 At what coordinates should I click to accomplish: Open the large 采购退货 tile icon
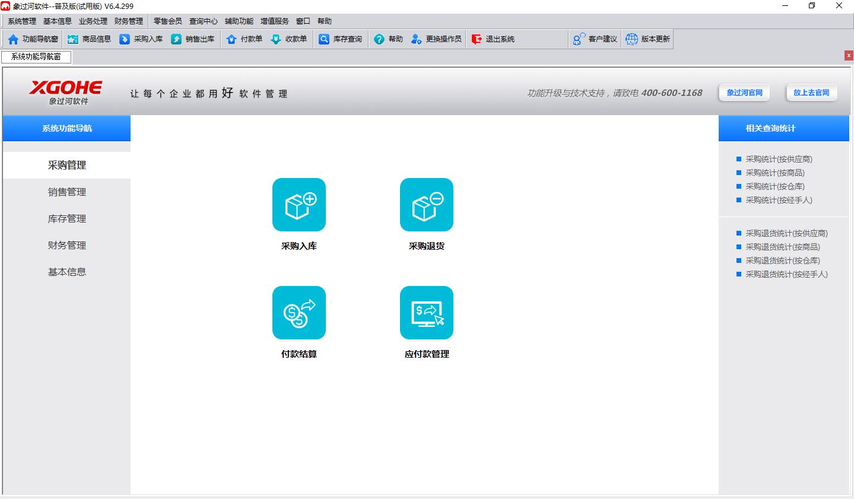tap(427, 205)
